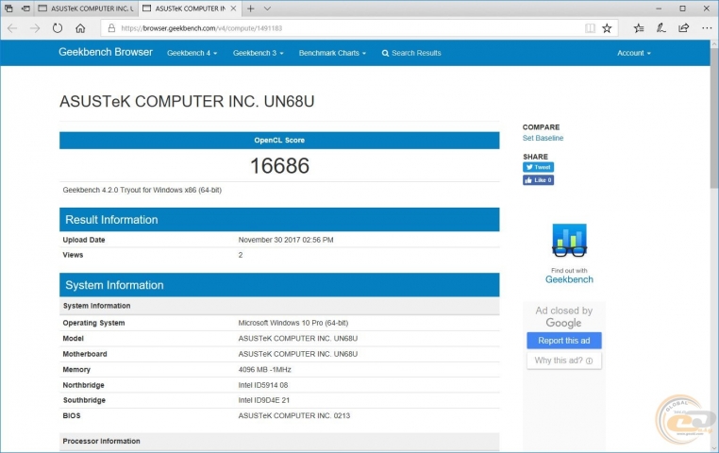The width and height of the screenshot is (719, 453).
Task: Open Search Results in navigation bar
Action: pos(411,53)
